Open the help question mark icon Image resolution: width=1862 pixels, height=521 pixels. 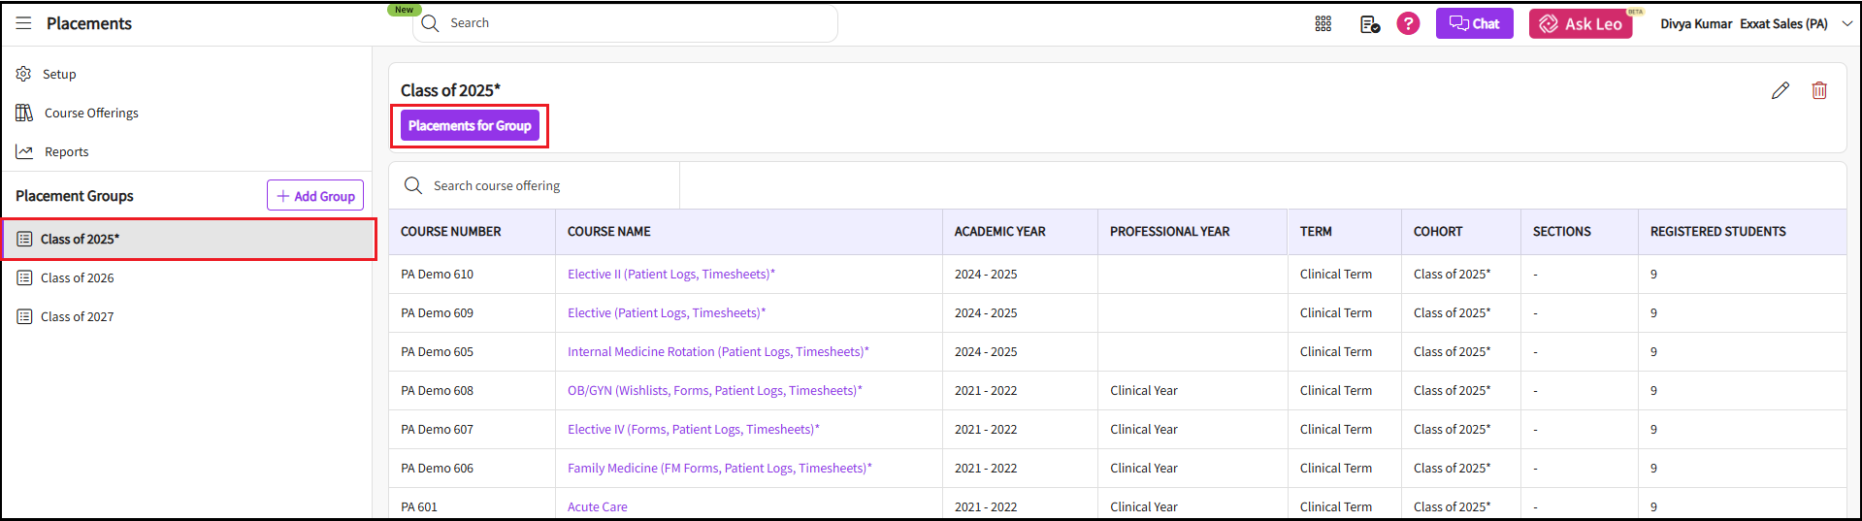coord(1408,23)
